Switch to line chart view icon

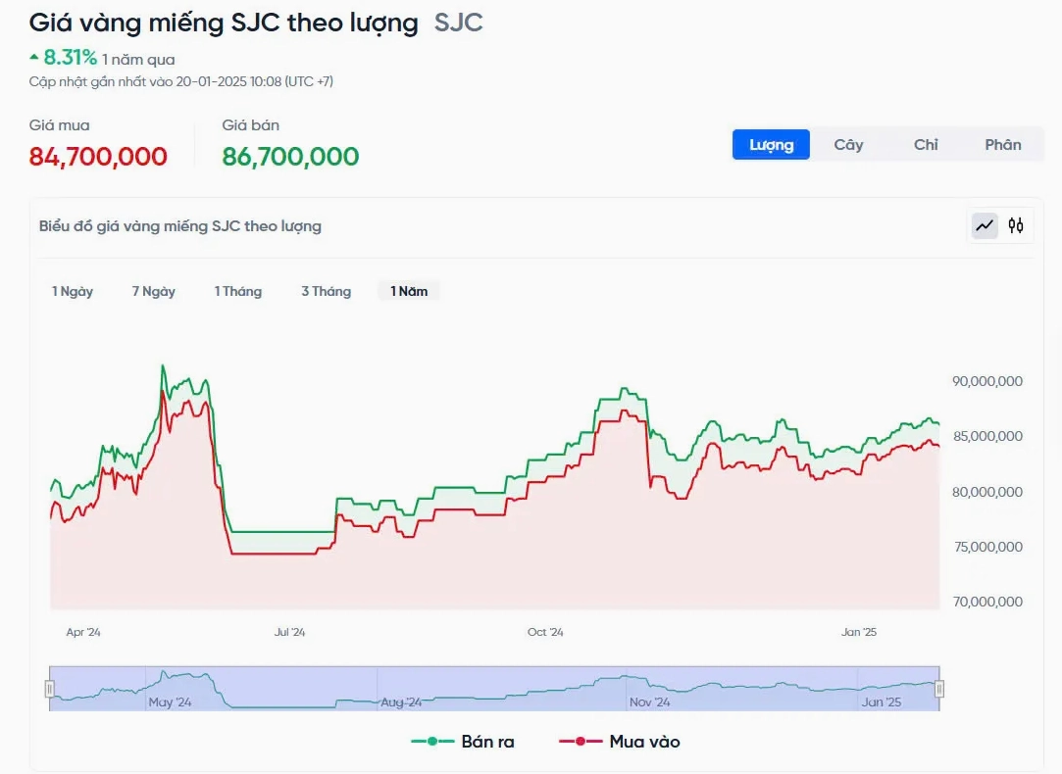985,226
